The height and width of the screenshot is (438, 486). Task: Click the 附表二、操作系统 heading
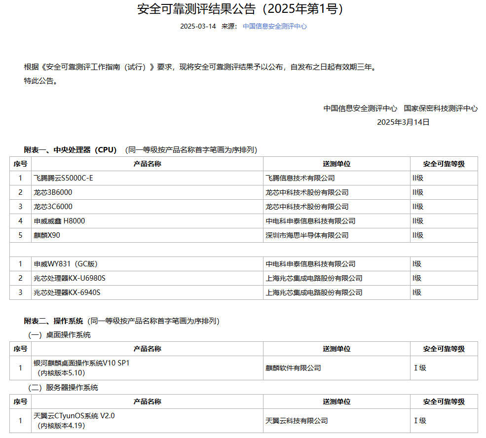tap(54, 321)
